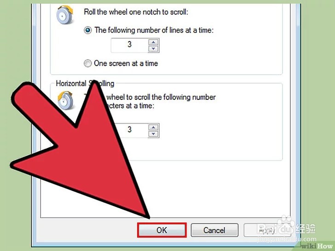Decrease horizontal characters with down arrow
This screenshot has height=251, width=335.
click(x=153, y=134)
